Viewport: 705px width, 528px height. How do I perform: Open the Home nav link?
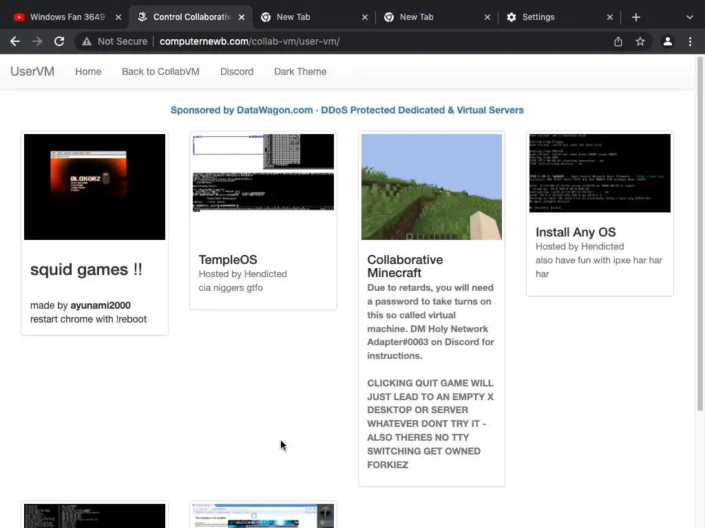pyautogui.click(x=88, y=71)
